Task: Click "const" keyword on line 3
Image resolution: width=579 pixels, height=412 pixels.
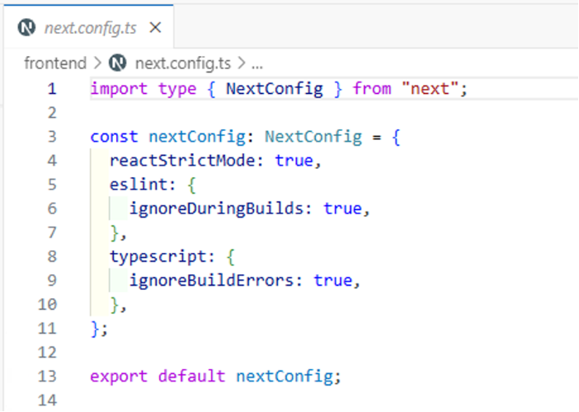Action: pos(114,137)
